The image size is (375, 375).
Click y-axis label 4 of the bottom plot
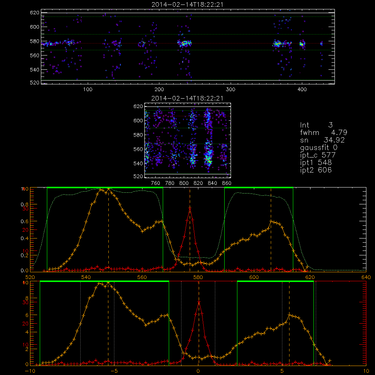pyautogui.click(x=27, y=332)
